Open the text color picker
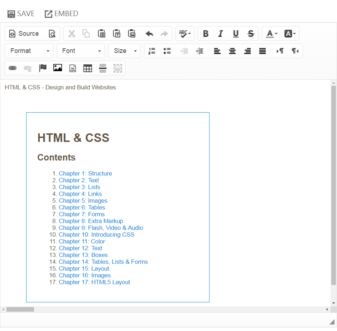Screen dimensions: 337x331 (271, 34)
